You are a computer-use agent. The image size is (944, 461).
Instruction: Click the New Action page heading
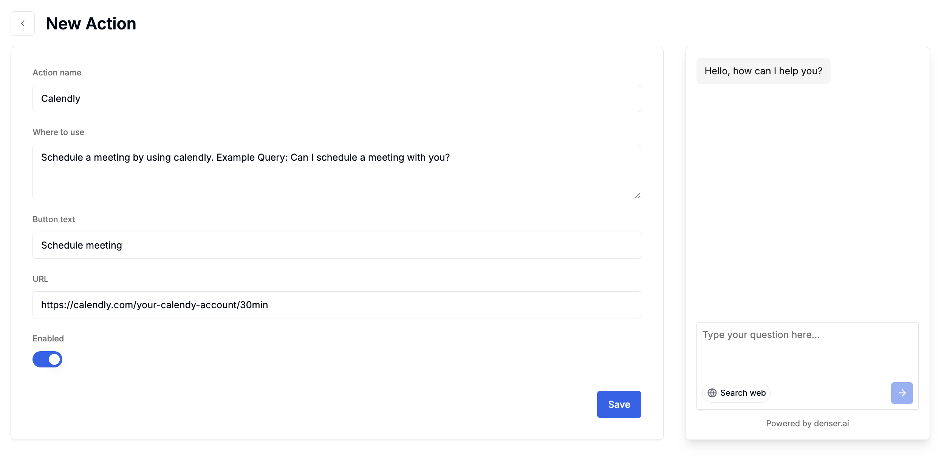pyautogui.click(x=91, y=23)
